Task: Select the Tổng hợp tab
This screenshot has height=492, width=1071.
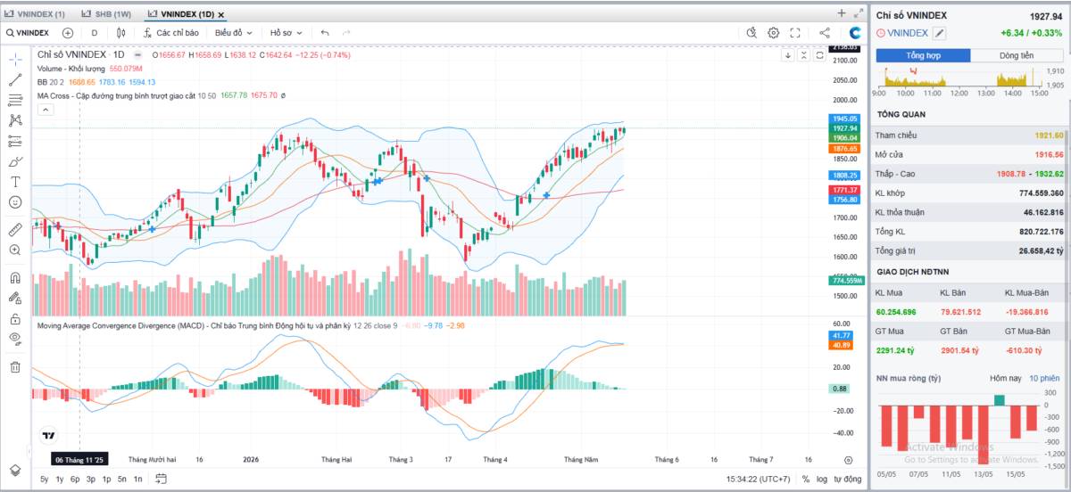Action: (924, 55)
